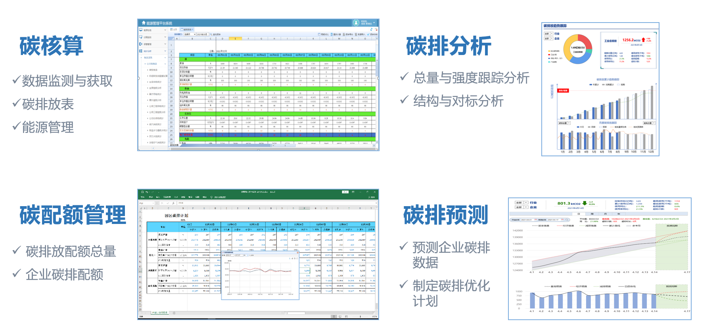Click the refresh icon at top-right of platform
This screenshot has width=717, height=330.
pyautogui.click(x=372, y=30)
